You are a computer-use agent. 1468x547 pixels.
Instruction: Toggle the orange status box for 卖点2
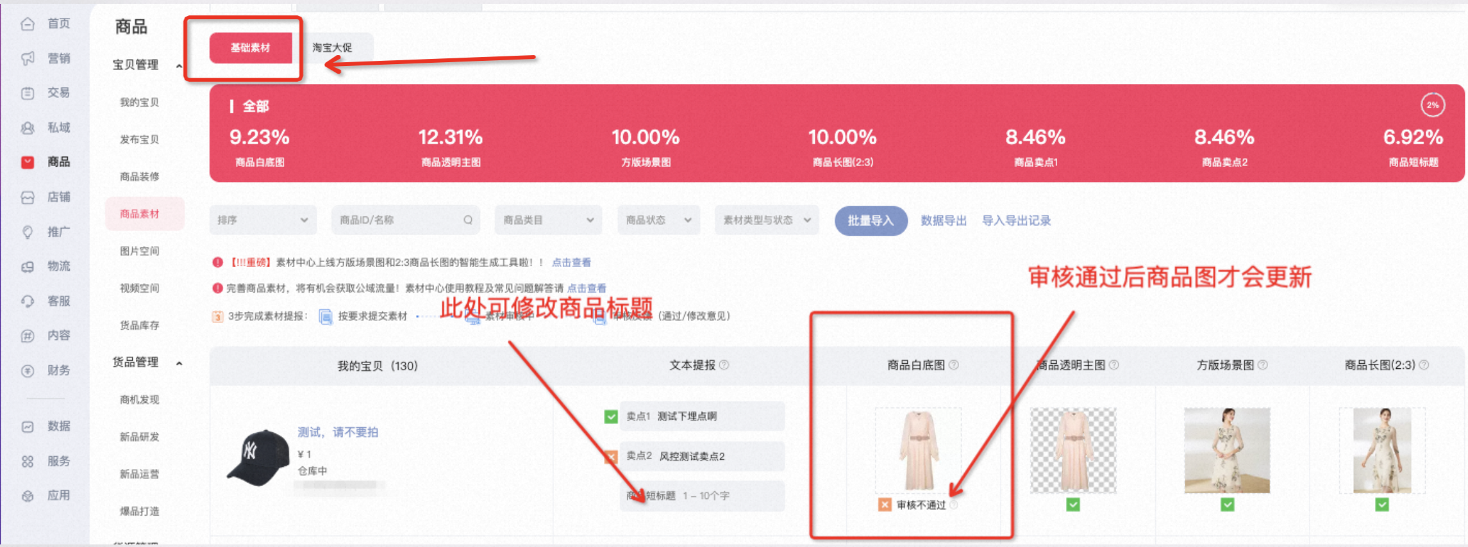pos(611,457)
